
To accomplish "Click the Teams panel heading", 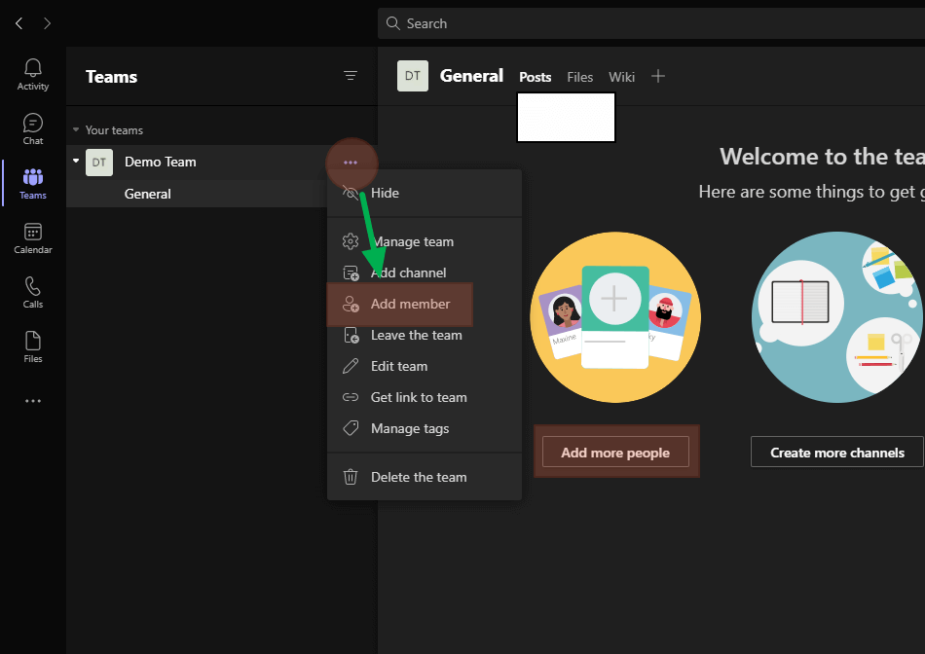I will [112, 77].
